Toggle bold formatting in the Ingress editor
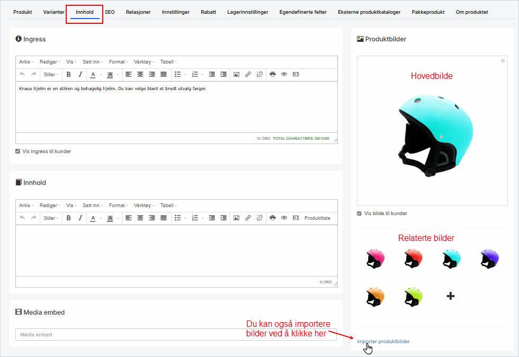Viewport: 519px width, 357px height. (68, 74)
